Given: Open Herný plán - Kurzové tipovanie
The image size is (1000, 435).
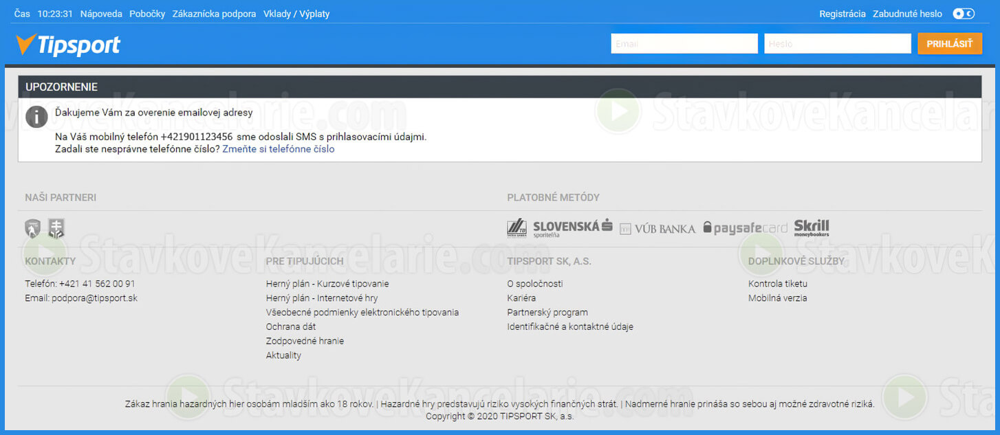Looking at the screenshot, I should (x=327, y=284).
